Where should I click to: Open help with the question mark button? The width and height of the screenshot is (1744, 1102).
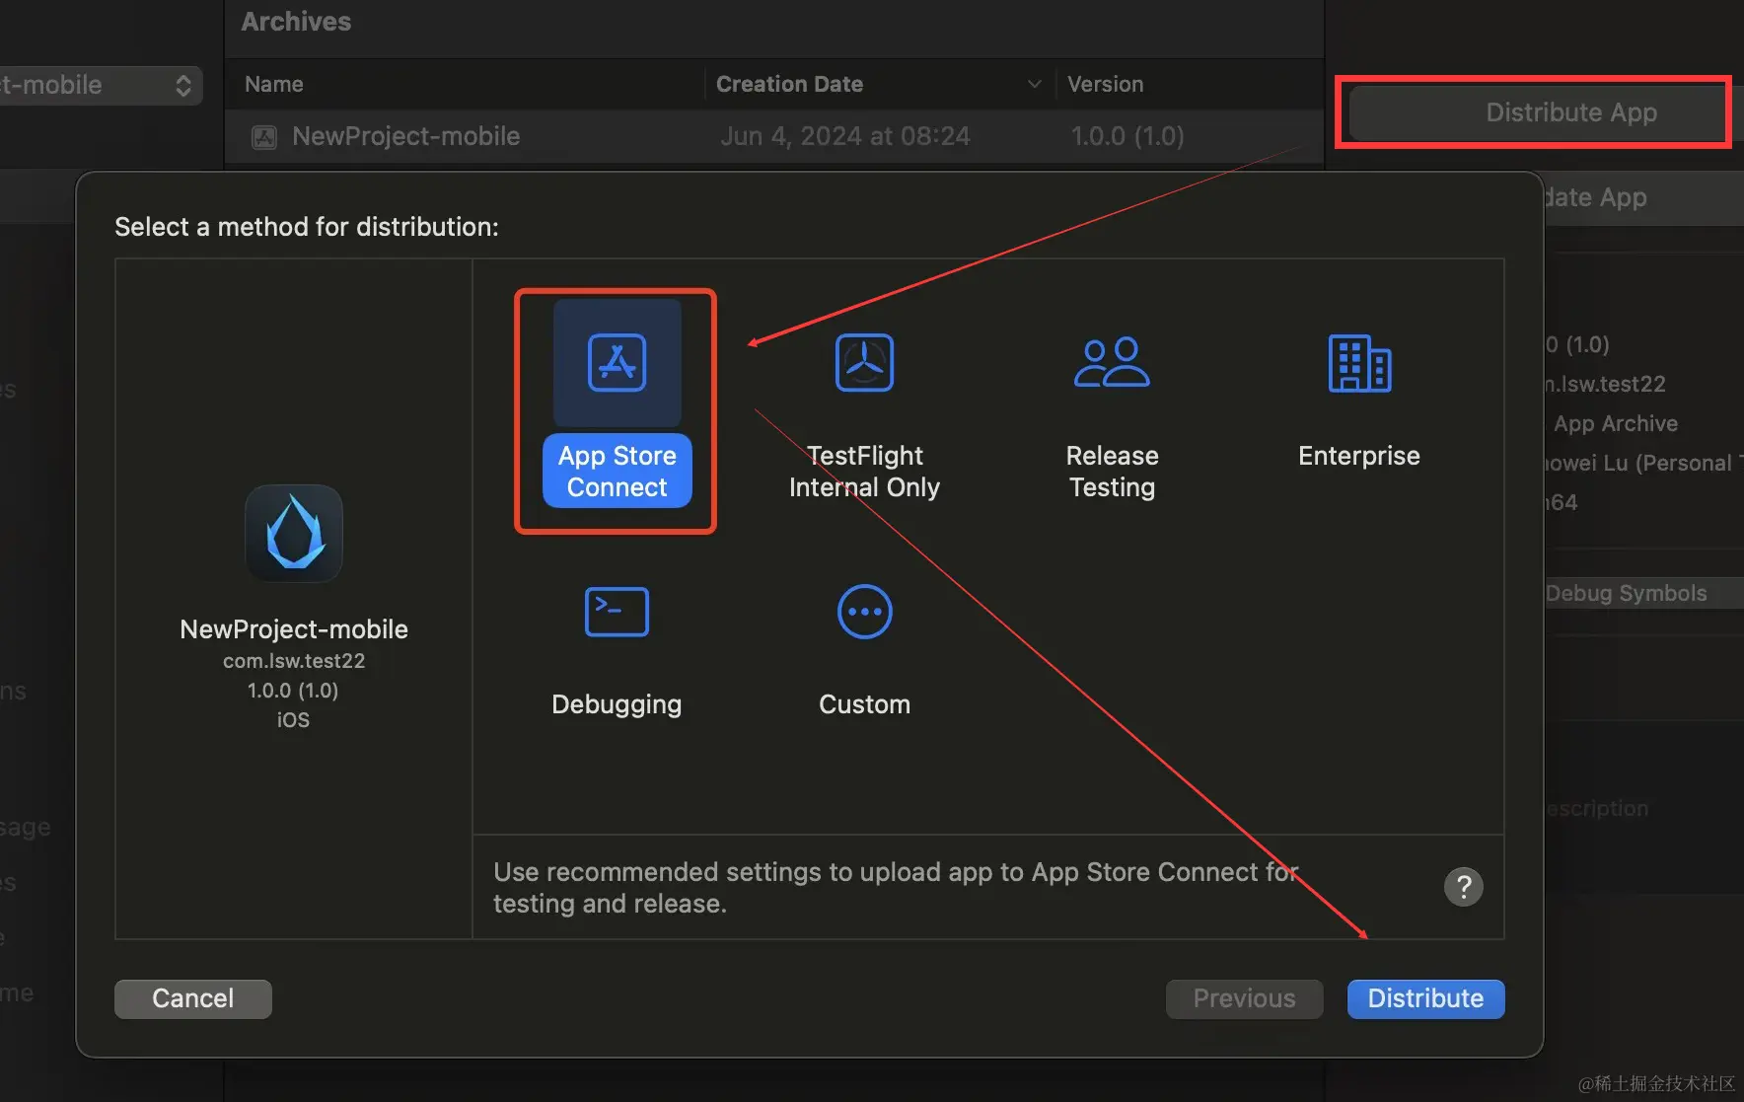click(x=1464, y=887)
